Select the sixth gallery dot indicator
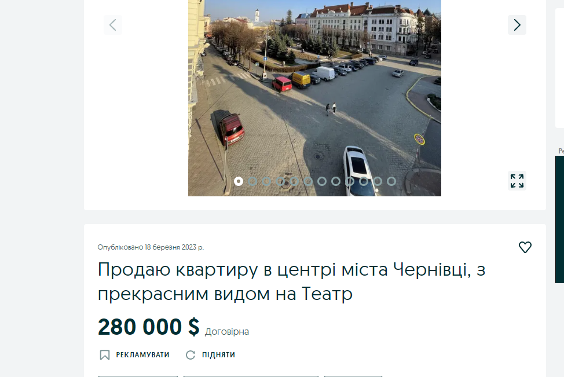The image size is (564, 377). (x=308, y=181)
